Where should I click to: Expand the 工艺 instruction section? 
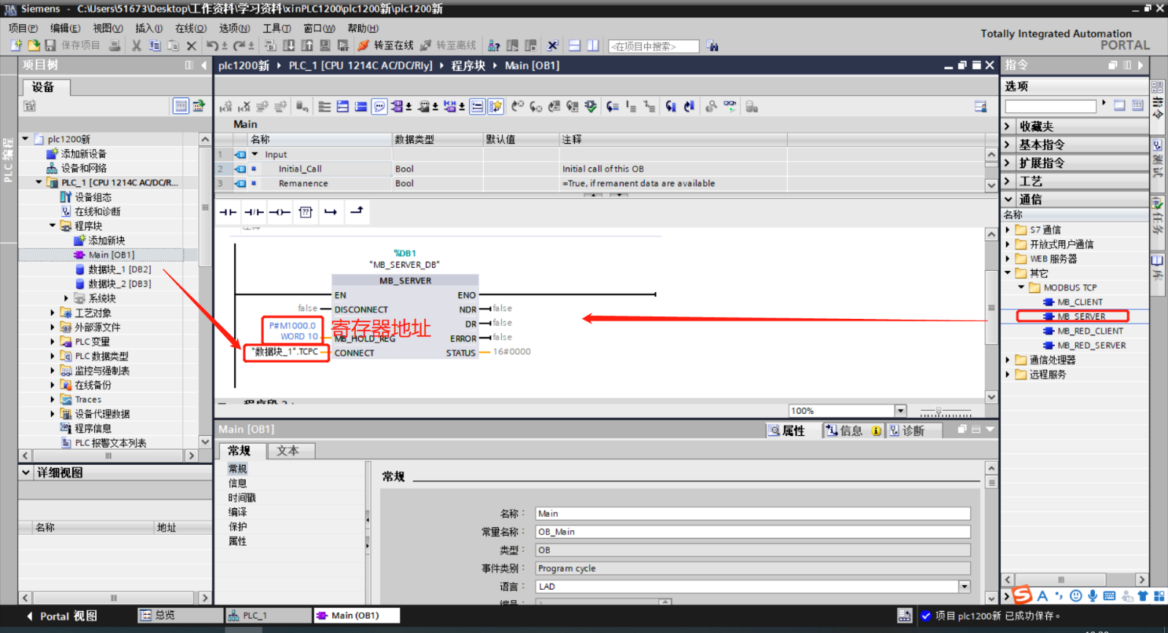[1009, 181]
